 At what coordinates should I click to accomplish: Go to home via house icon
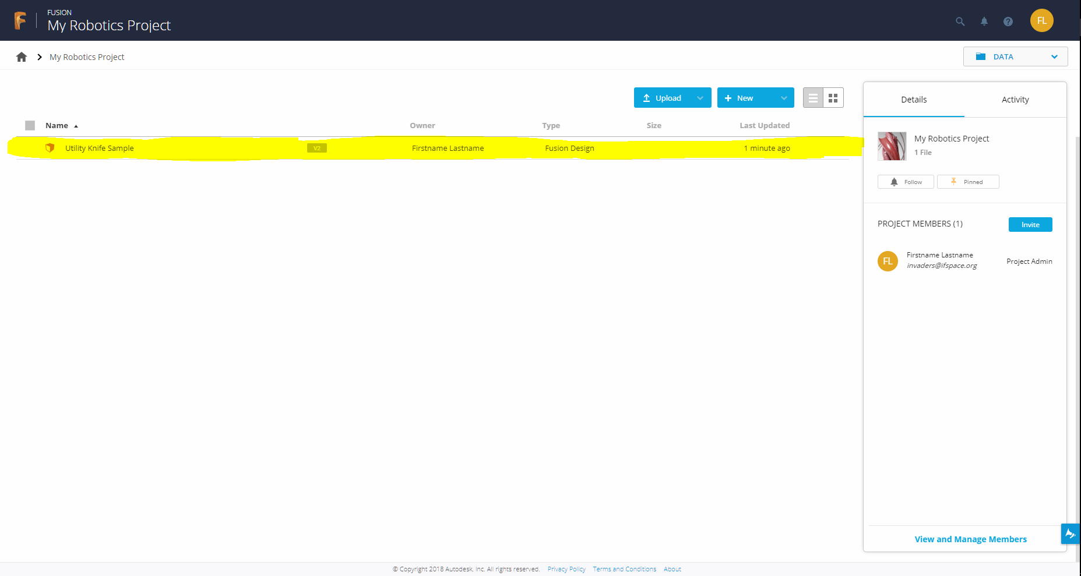click(x=22, y=57)
